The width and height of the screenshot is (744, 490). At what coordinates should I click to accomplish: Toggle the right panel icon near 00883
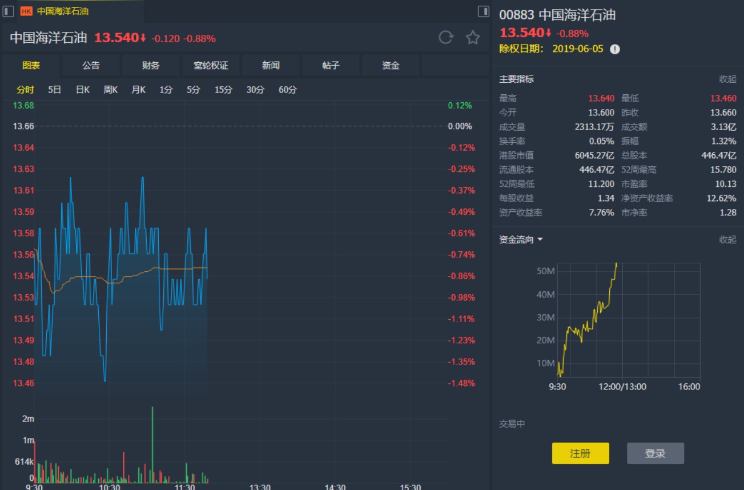point(483,11)
